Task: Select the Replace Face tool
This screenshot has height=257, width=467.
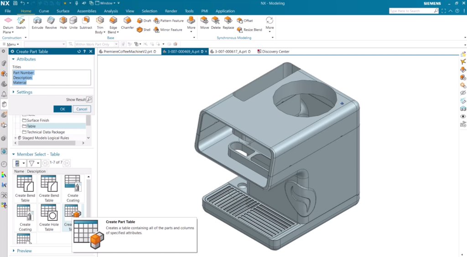Action: (x=228, y=23)
